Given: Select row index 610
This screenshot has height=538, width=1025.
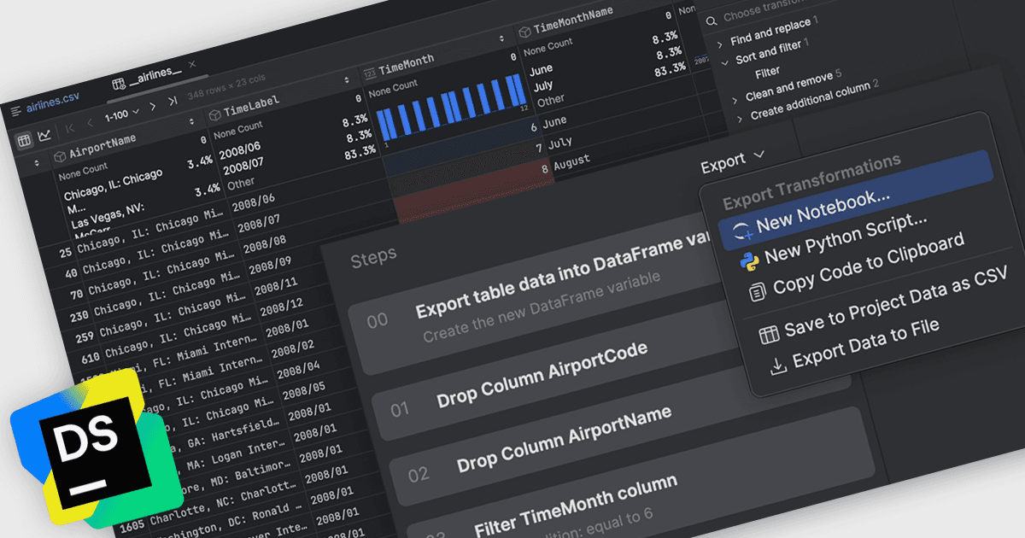Looking at the screenshot, I should pos(91,358).
